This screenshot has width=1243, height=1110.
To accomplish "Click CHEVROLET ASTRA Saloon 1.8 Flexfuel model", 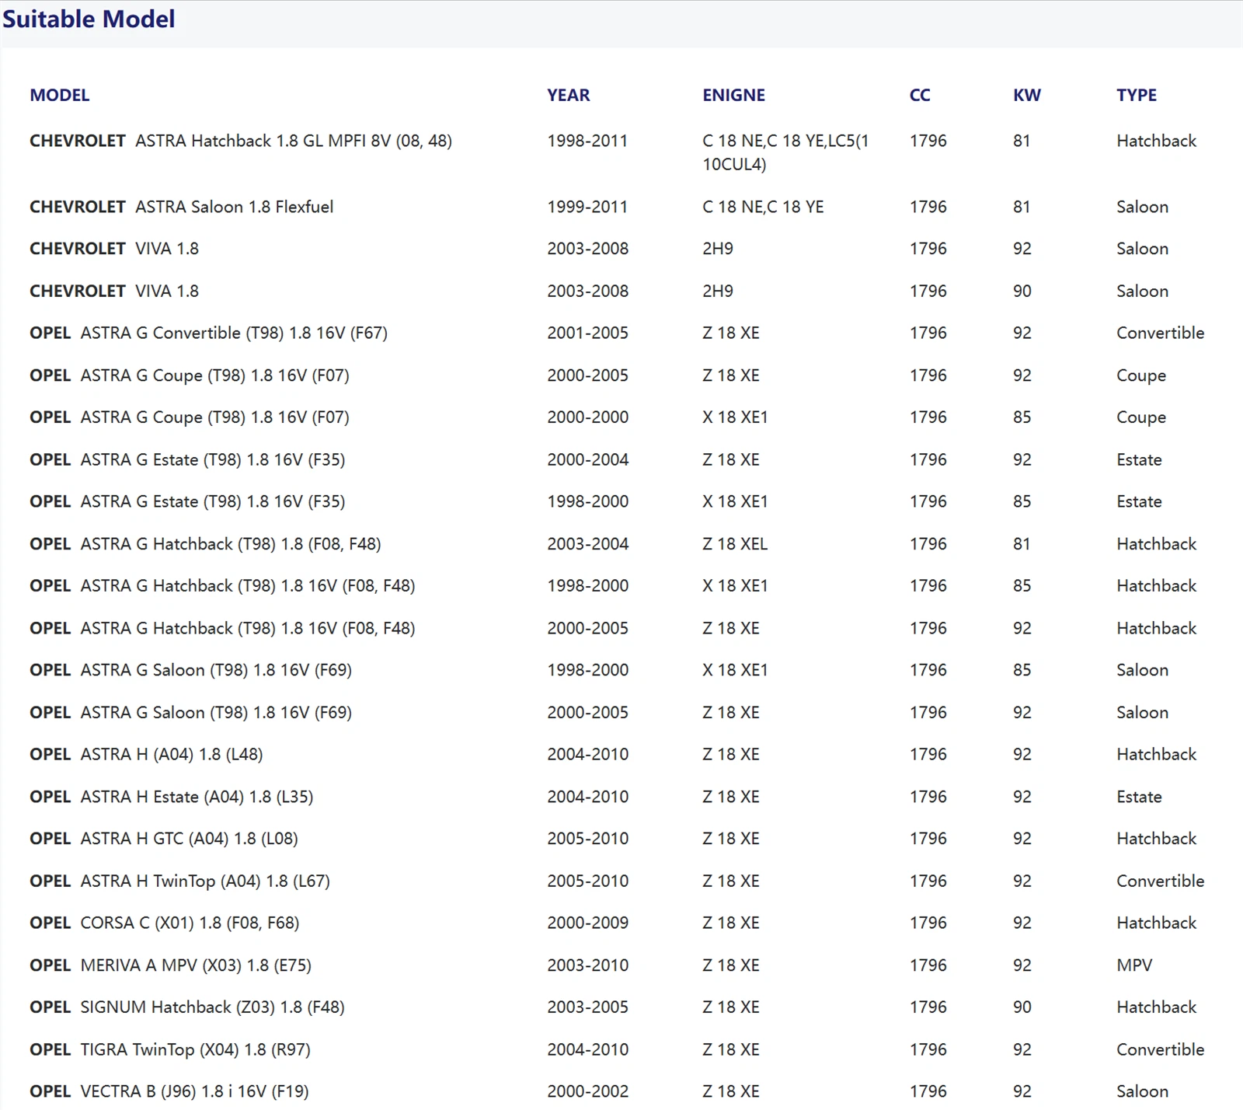I will (x=182, y=207).
